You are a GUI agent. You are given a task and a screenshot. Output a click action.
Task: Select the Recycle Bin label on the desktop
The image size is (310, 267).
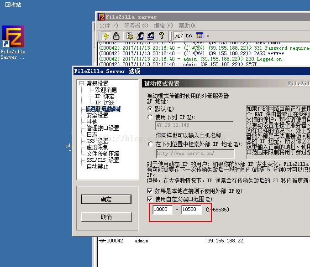(13, 5)
